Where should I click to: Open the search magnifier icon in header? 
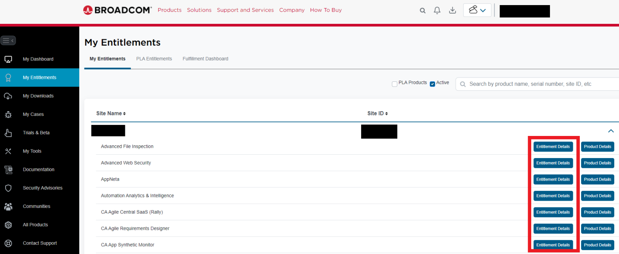pos(422,10)
